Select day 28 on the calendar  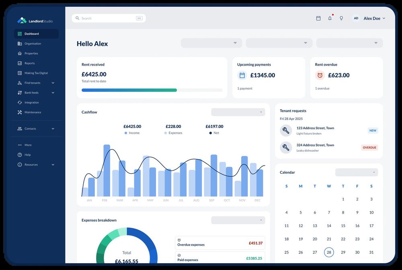click(x=329, y=252)
